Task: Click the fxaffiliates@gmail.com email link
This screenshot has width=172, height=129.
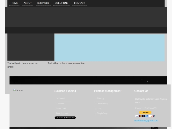Action: tap(146, 120)
